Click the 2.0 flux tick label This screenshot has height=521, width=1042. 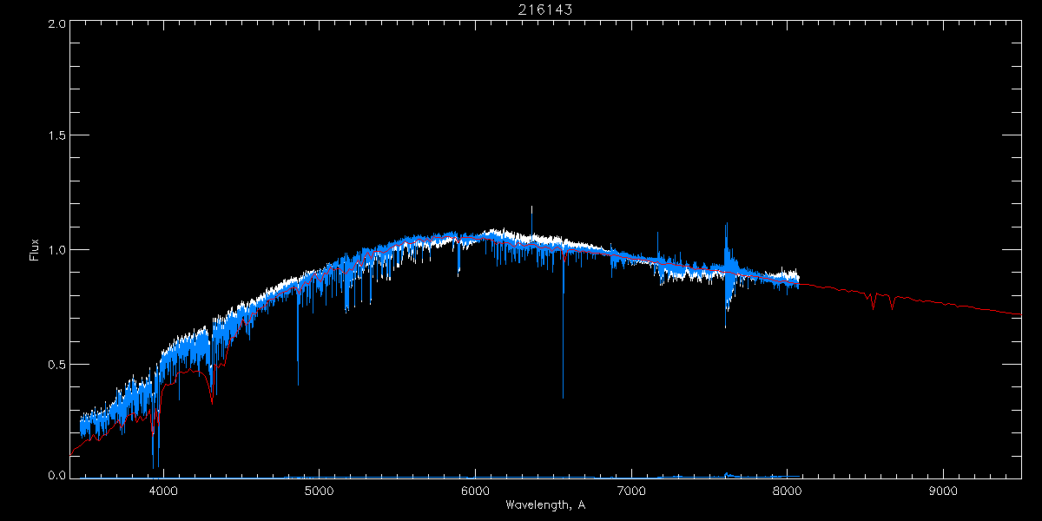[x=56, y=24]
